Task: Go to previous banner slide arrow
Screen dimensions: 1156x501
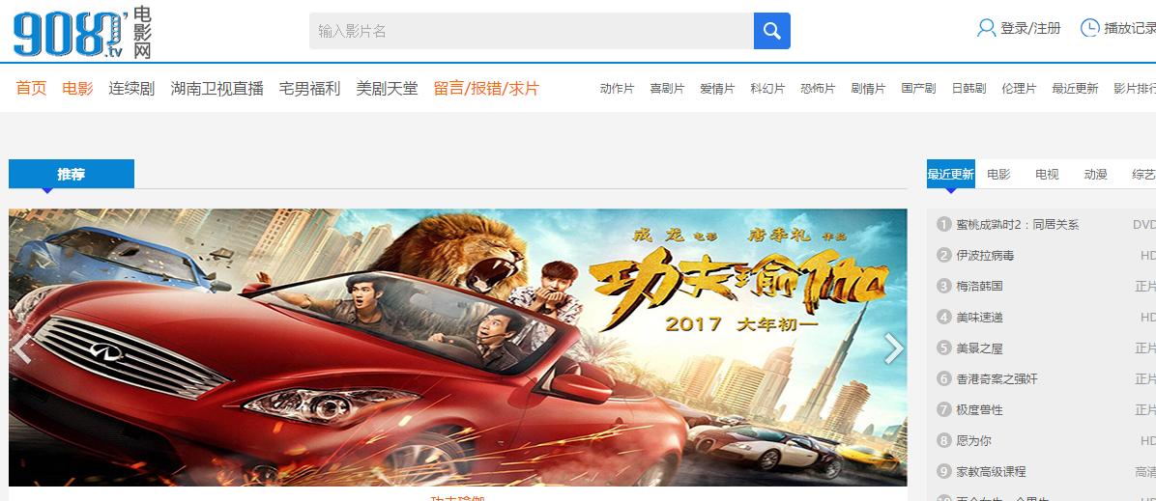Action: [x=21, y=348]
